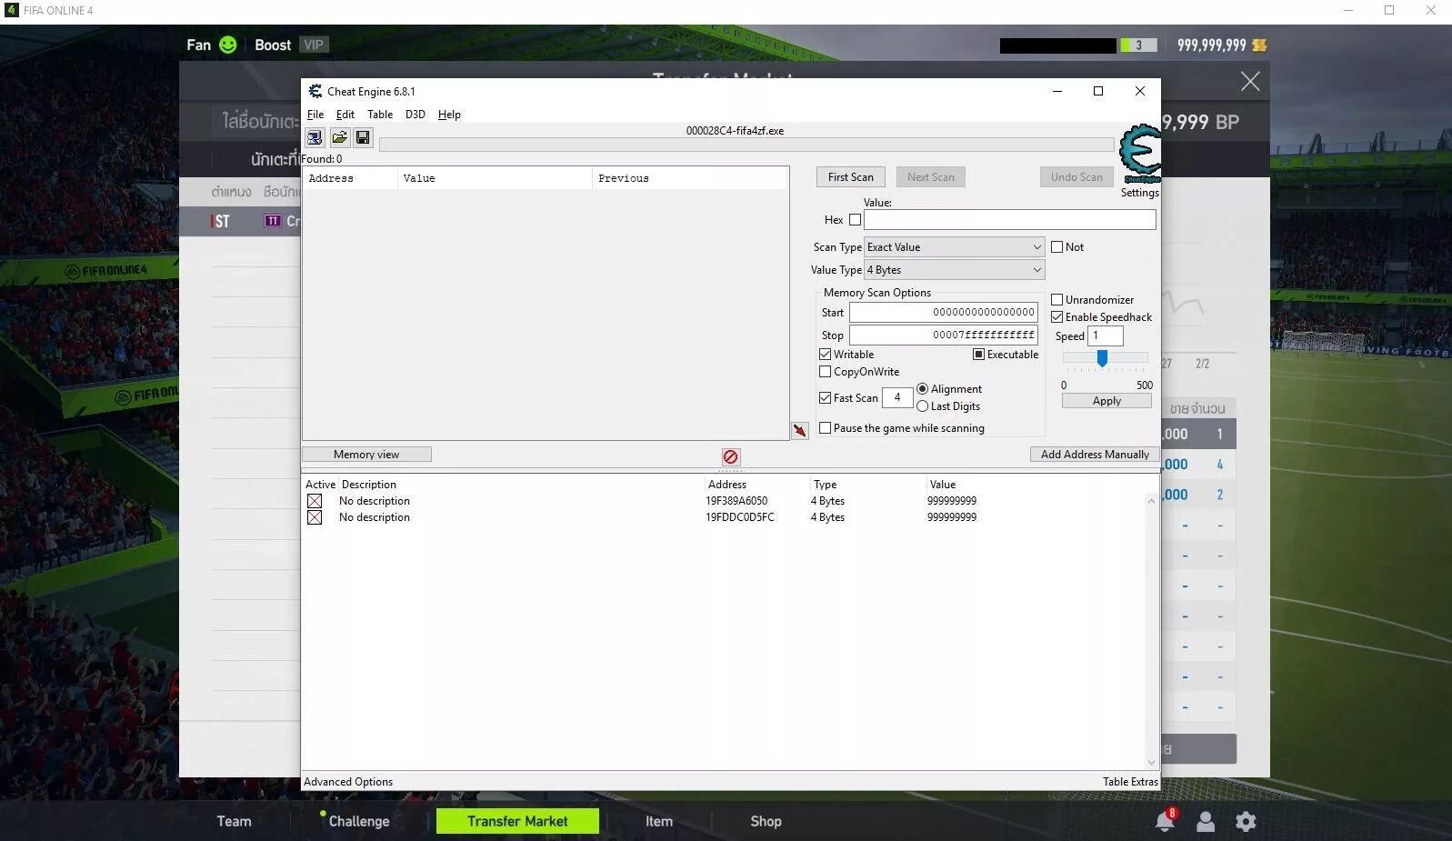Open the Table menu
Image resolution: width=1452 pixels, height=841 pixels.
point(380,115)
